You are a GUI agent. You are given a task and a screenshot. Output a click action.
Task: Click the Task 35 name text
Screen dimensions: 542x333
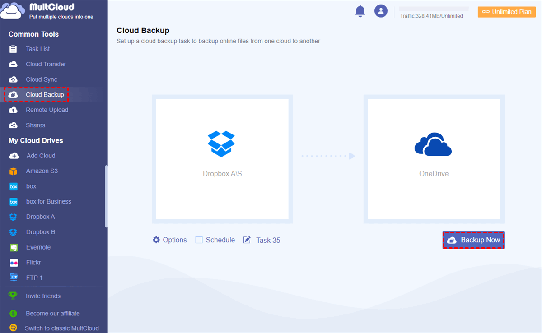268,240
